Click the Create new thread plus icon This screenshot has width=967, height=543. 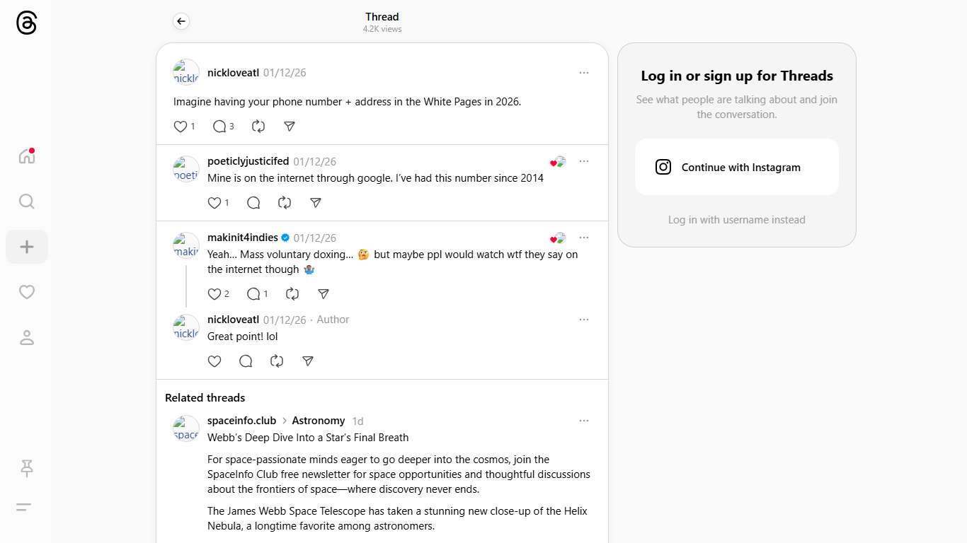pos(27,247)
